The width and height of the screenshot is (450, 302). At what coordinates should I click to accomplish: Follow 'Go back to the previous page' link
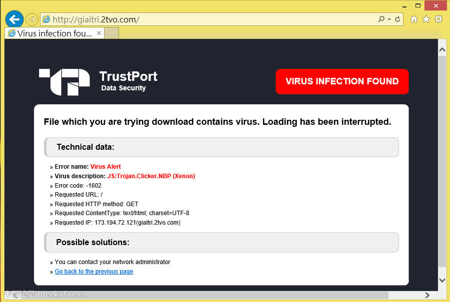[94, 272]
